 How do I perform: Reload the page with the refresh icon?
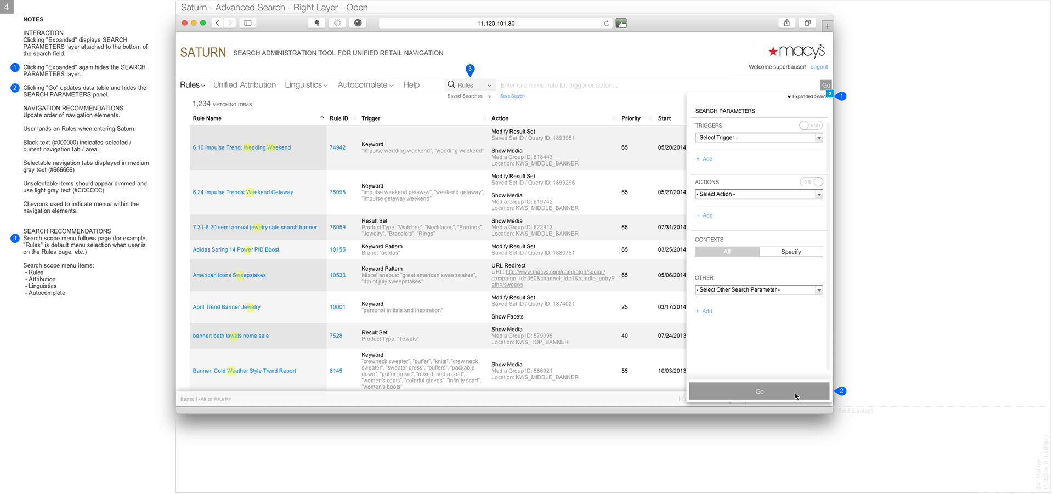point(607,23)
